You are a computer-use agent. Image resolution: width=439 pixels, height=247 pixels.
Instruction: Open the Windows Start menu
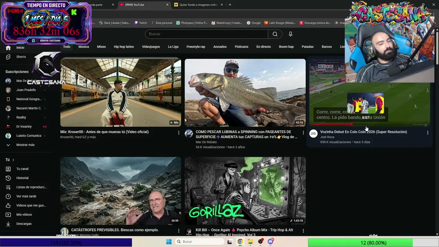(169, 242)
